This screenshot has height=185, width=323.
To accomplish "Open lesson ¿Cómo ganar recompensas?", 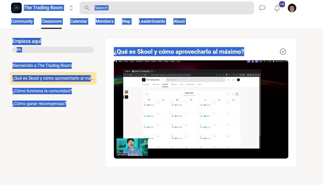I will pyautogui.click(x=39, y=104).
